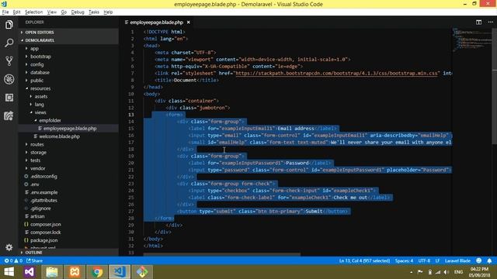Viewport: 497px width, 279px height.
Task: Open File Explorer from the taskbar
Action: point(52,272)
